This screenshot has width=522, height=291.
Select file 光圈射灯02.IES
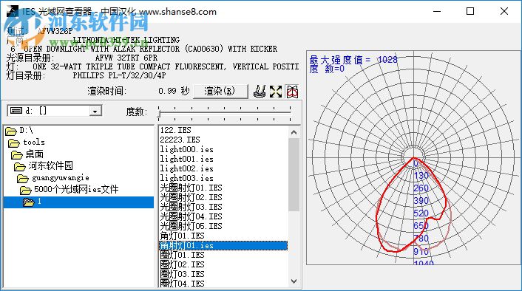(191, 197)
